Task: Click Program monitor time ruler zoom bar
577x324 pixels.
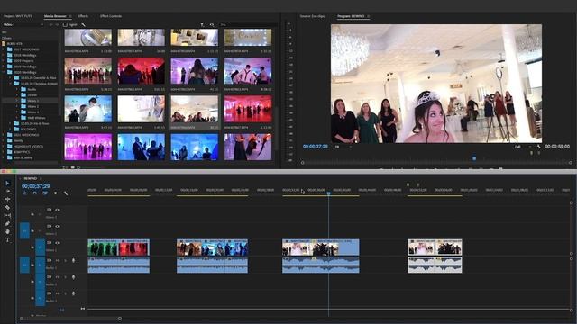Action: (436, 162)
